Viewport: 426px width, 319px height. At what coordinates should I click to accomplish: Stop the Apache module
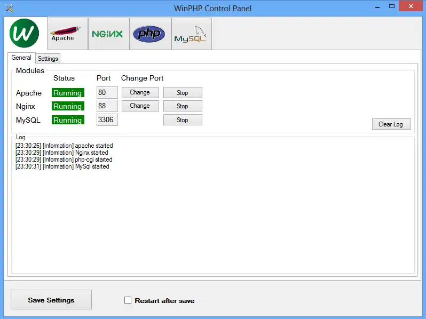point(183,93)
